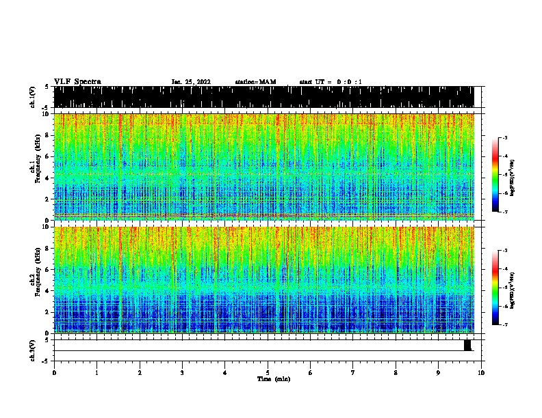This screenshot has width=542, height=418.
Task: Select the date label "Jan. 25, 2022"
Action: click(x=191, y=82)
